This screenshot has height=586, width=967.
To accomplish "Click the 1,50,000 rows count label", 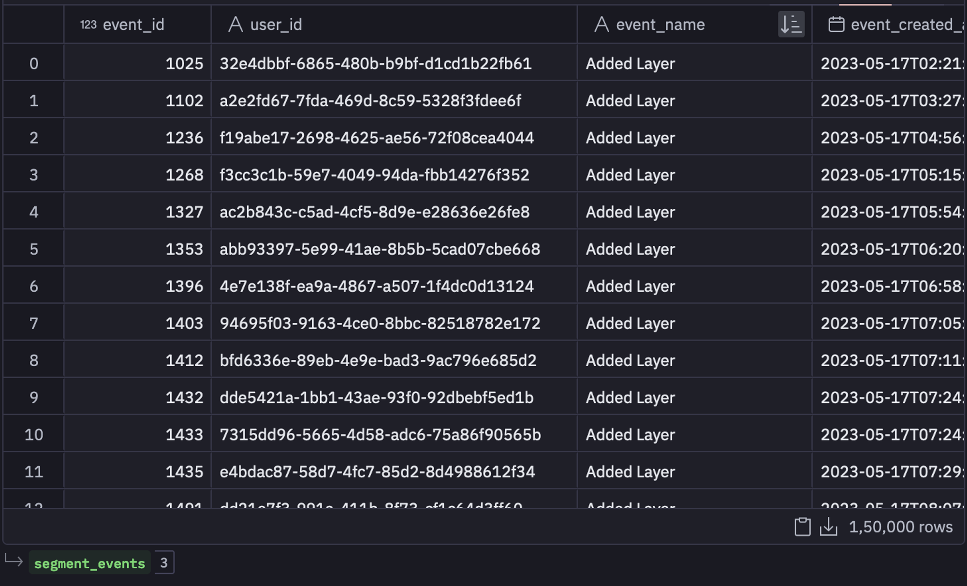I will click(x=901, y=527).
